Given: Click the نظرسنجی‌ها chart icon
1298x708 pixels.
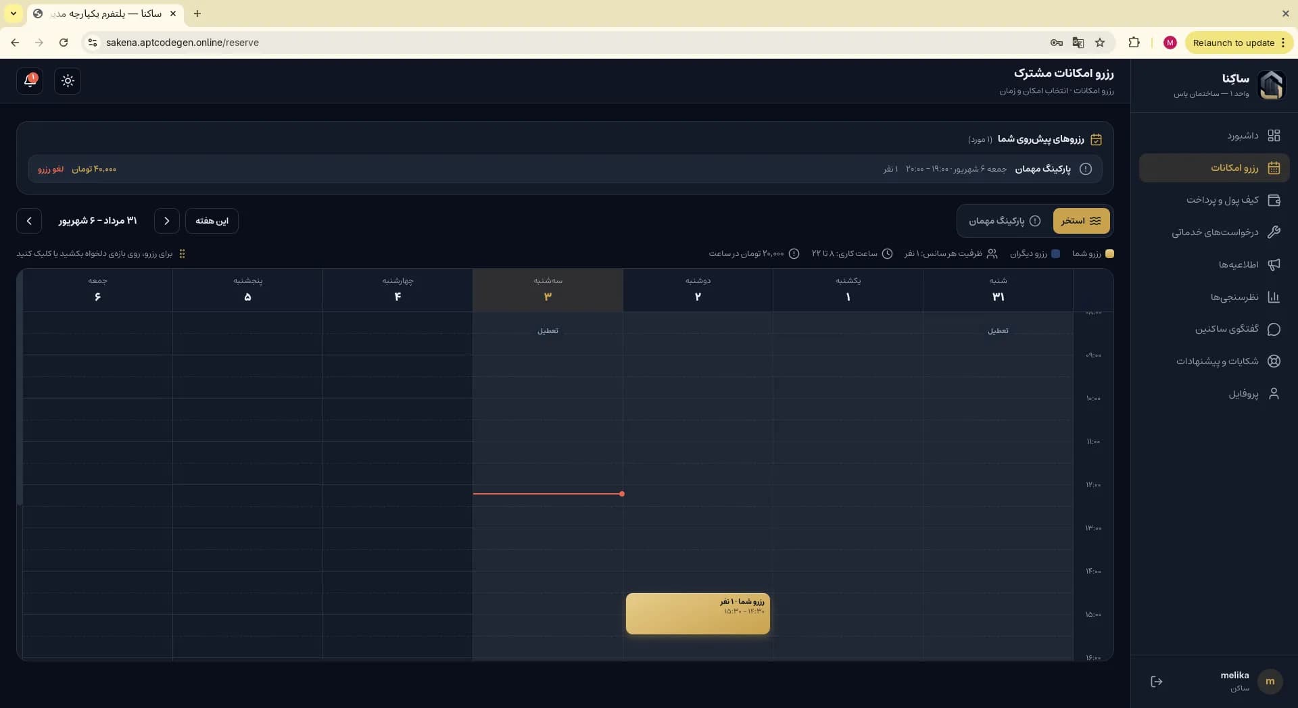Looking at the screenshot, I should pos(1274,297).
